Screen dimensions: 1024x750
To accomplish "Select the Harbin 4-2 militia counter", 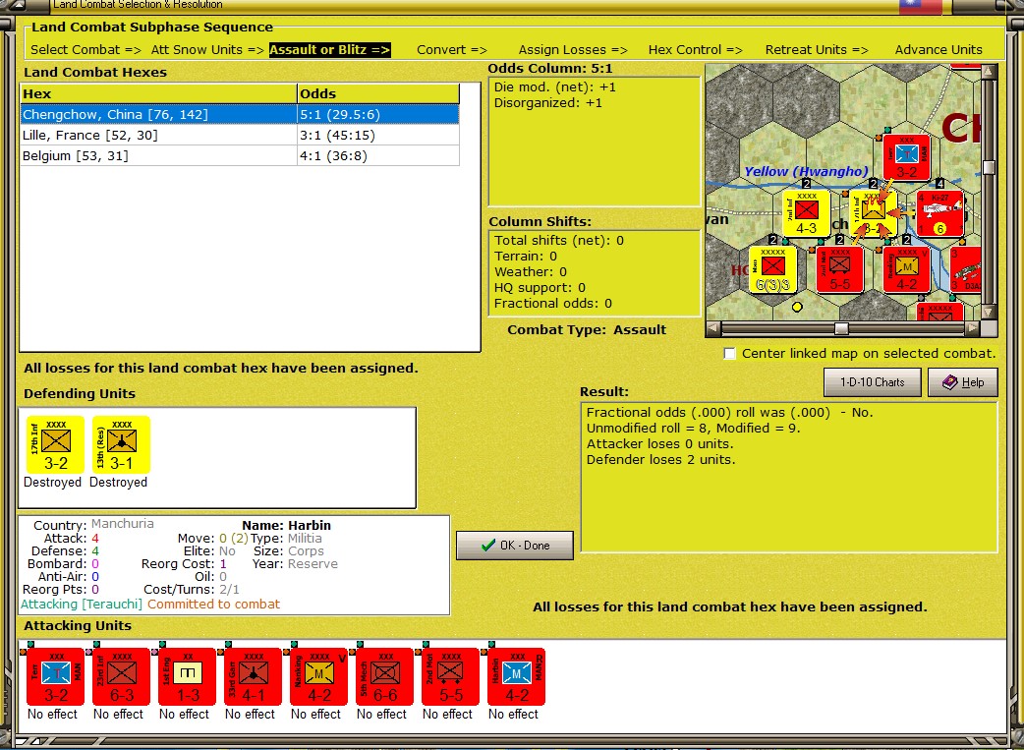I will (517, 676).
